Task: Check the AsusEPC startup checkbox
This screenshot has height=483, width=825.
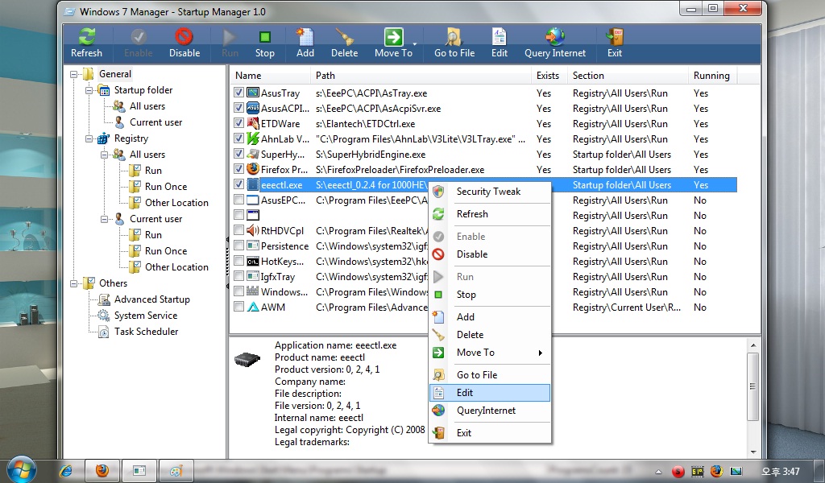Action: coord(238,200)
